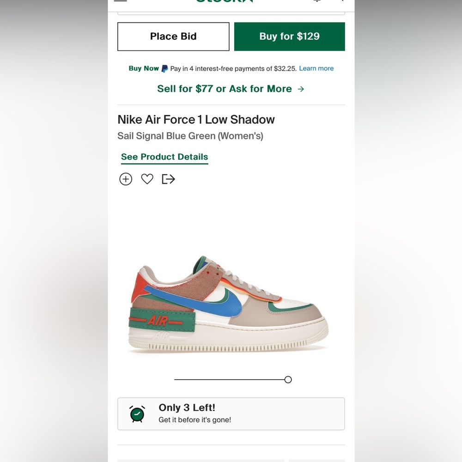Open the hamburger menu in the header

121,1
